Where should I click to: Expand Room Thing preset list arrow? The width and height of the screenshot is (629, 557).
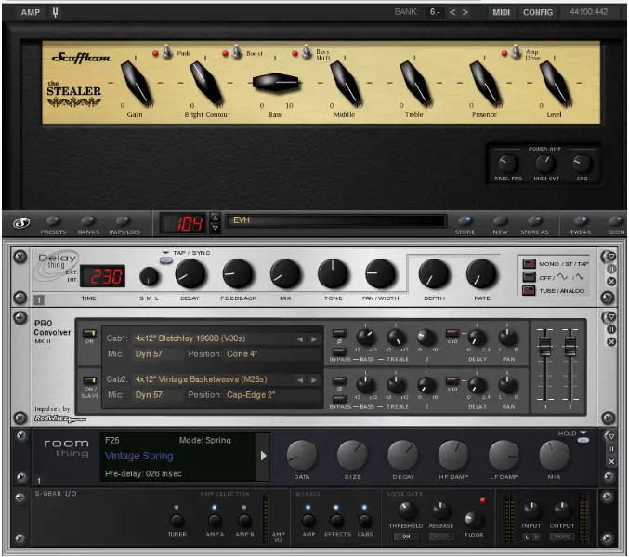[x=263, y=456]
